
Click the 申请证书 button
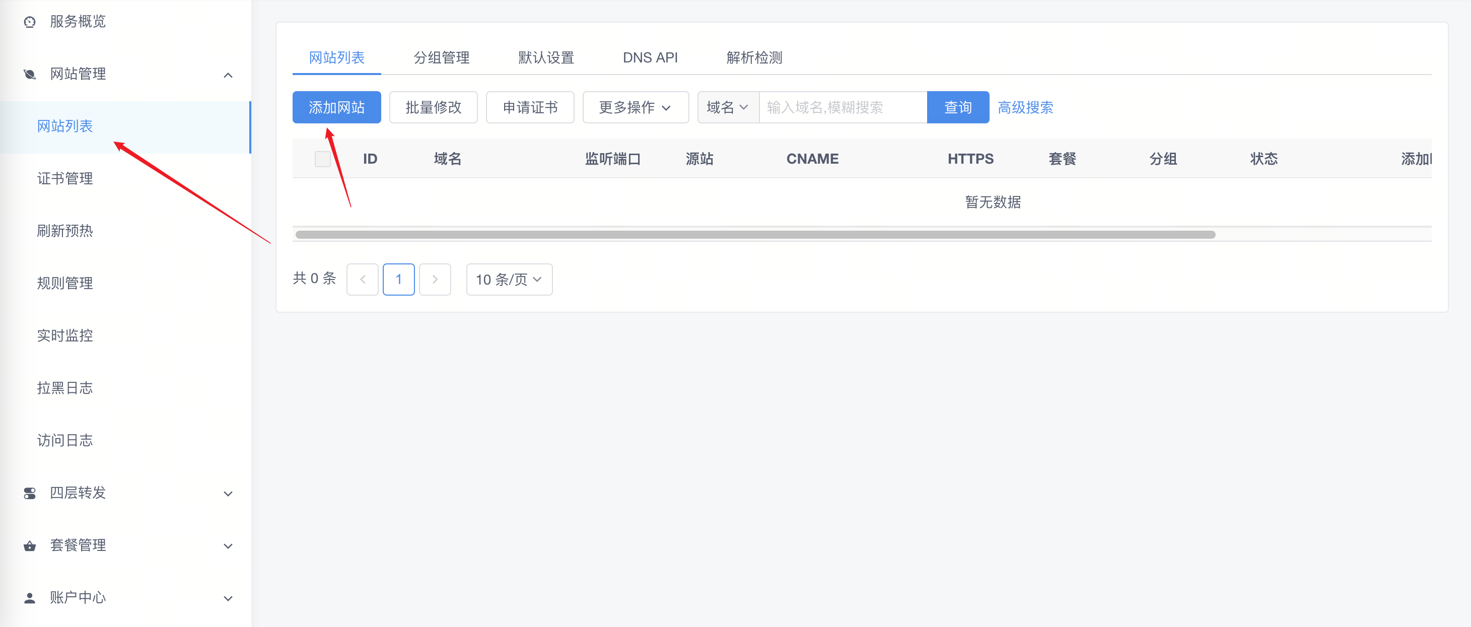[x=529, y=107]
